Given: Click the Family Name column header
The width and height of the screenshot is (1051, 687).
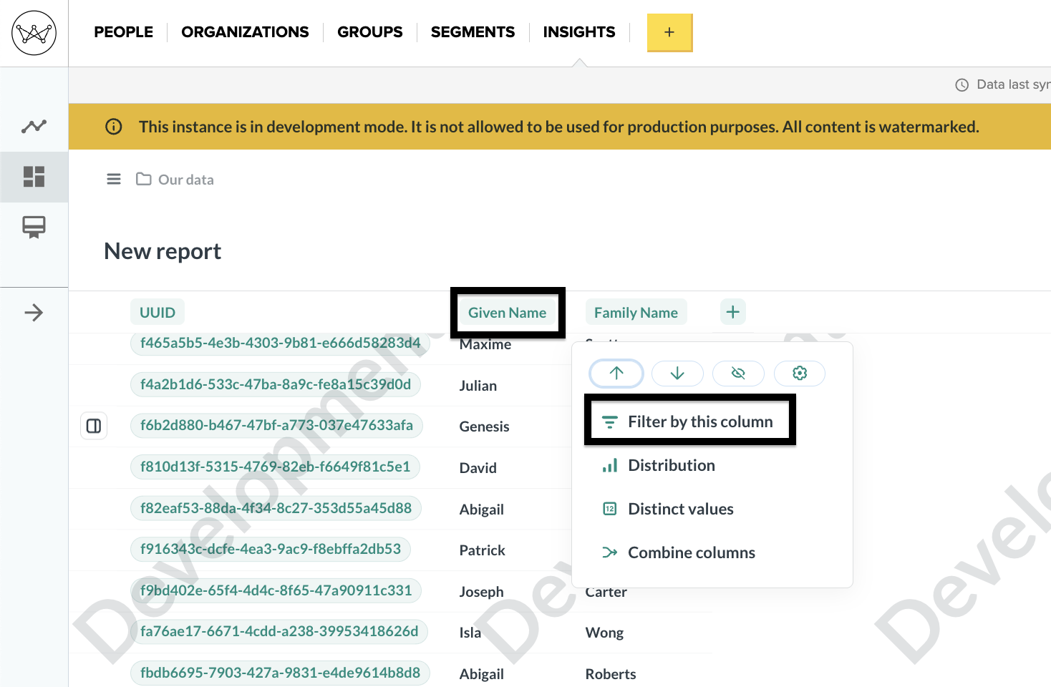Looking at the screenshot, I should pos(636,313).
